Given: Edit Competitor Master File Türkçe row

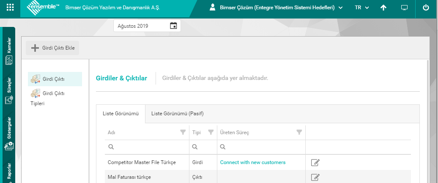Looking at the screenshot, I should [315, 162].
